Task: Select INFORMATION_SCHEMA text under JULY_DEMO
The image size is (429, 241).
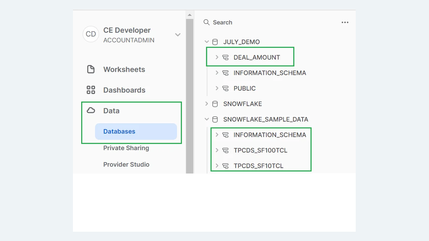Action: [270, 73]
